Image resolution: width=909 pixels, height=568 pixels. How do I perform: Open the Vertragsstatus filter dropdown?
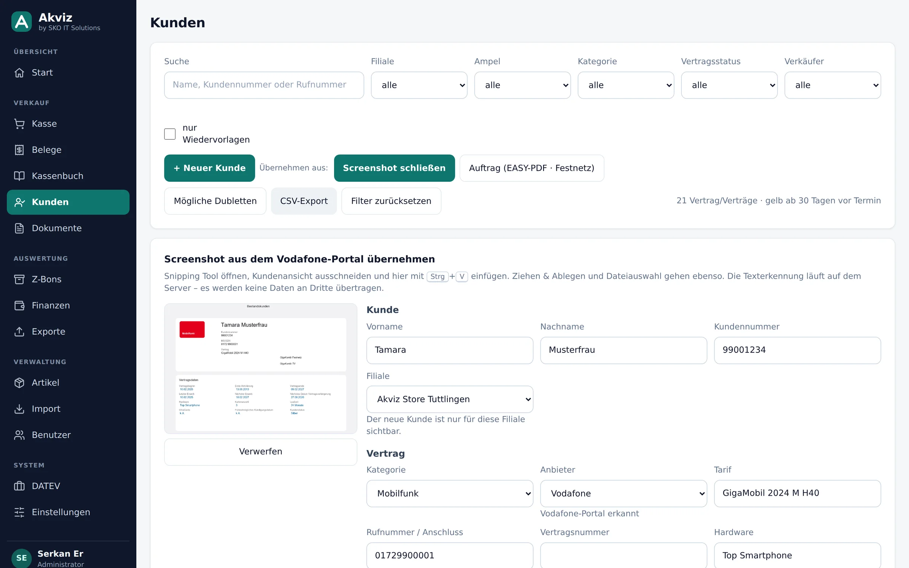(x=729, y=85)
